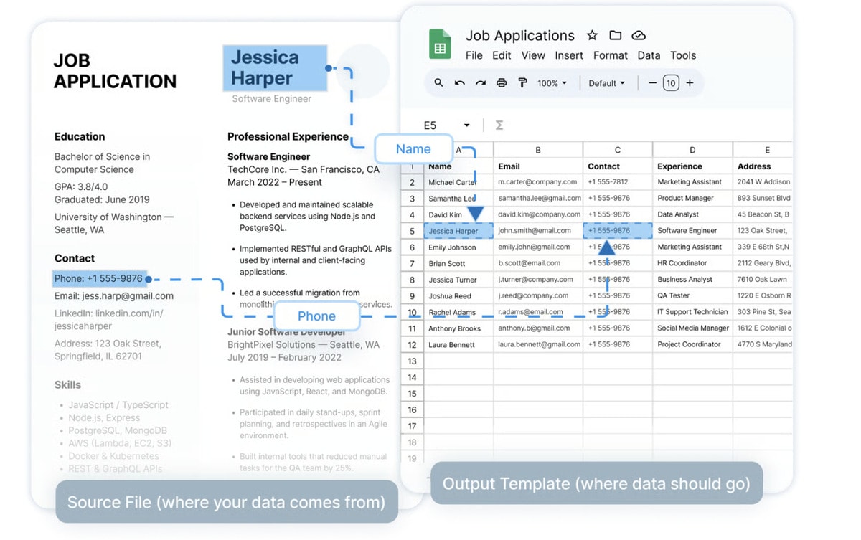
Task: Click the green Google Sheets logo icon
Action: 440,44
